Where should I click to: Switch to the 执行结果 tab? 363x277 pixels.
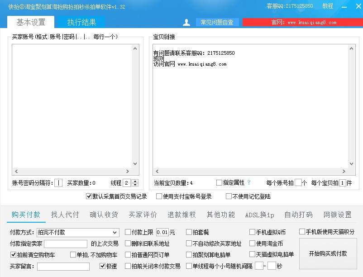point(81,22)
